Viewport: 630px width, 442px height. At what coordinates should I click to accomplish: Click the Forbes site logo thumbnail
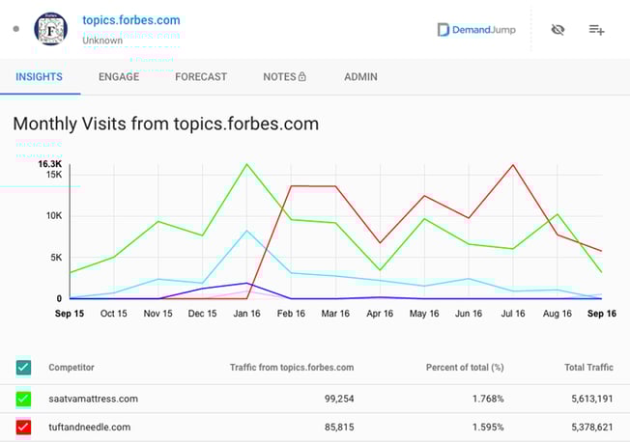tap(50, 29)
